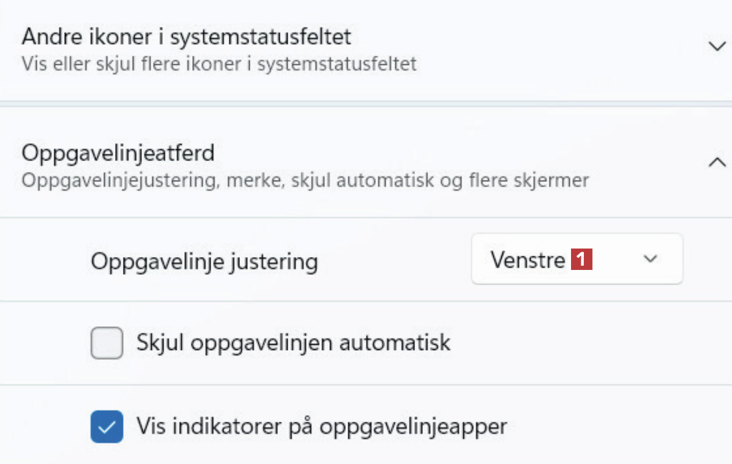Screen dimensions: 732x464
Task: Click the Vis indikatorer på oppgavelinjeapper label text
Action: (321, 426)
